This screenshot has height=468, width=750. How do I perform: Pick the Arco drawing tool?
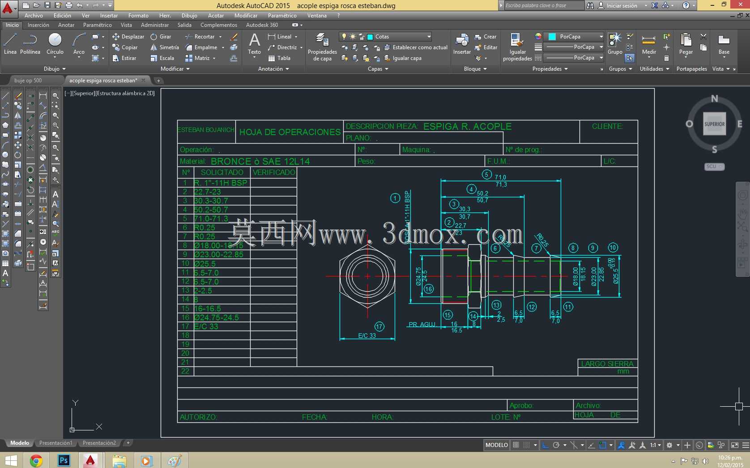79,44
